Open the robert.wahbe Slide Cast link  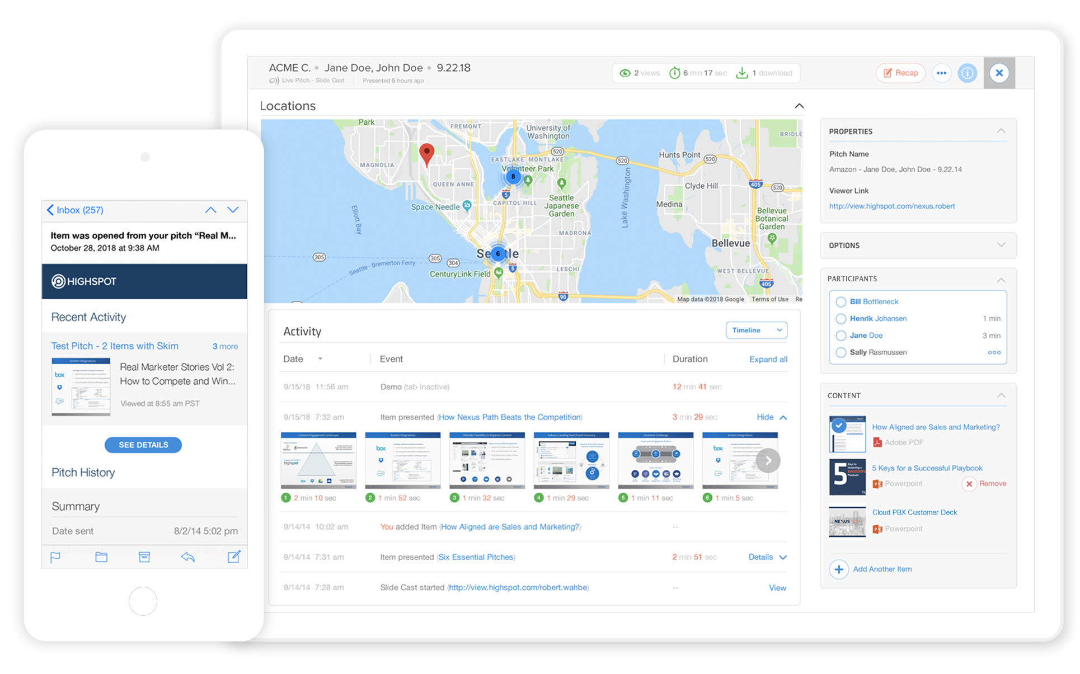coord(518,587)
